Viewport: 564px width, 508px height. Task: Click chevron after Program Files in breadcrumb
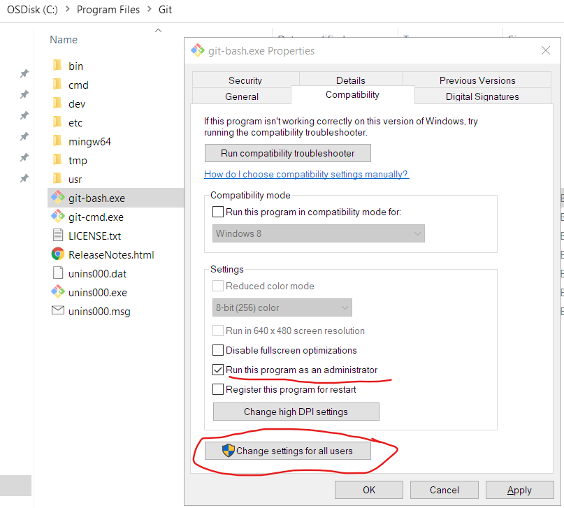[x=150, y=9]
